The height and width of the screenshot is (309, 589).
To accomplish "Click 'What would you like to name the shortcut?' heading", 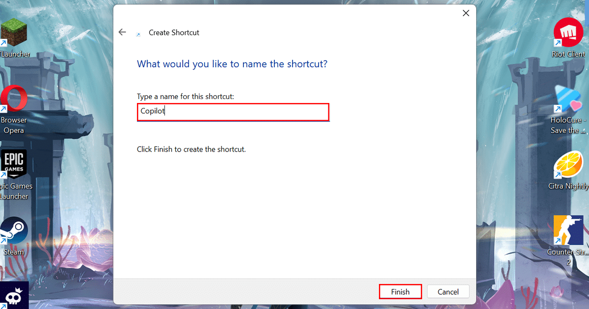I will point(232,64).
